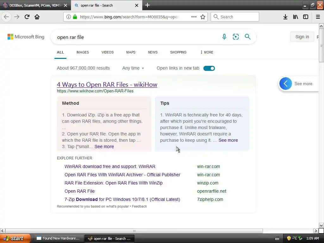Toggle Open links in new tab switch
324x243 pixels.
click(209, 68)
